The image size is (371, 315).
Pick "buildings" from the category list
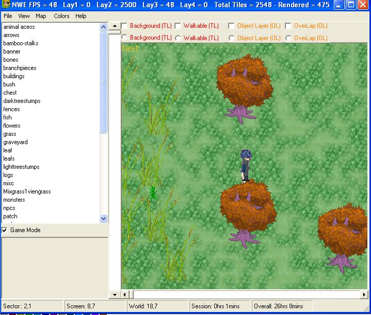click(x=14, y=76)
